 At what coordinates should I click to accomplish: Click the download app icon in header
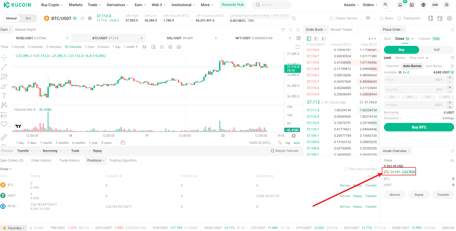point(412,5)
